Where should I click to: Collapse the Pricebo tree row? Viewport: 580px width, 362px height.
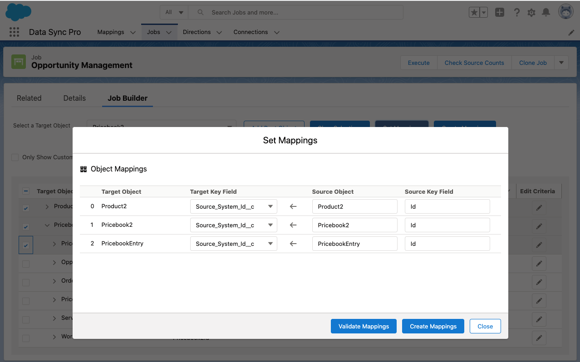pos(47,225)
